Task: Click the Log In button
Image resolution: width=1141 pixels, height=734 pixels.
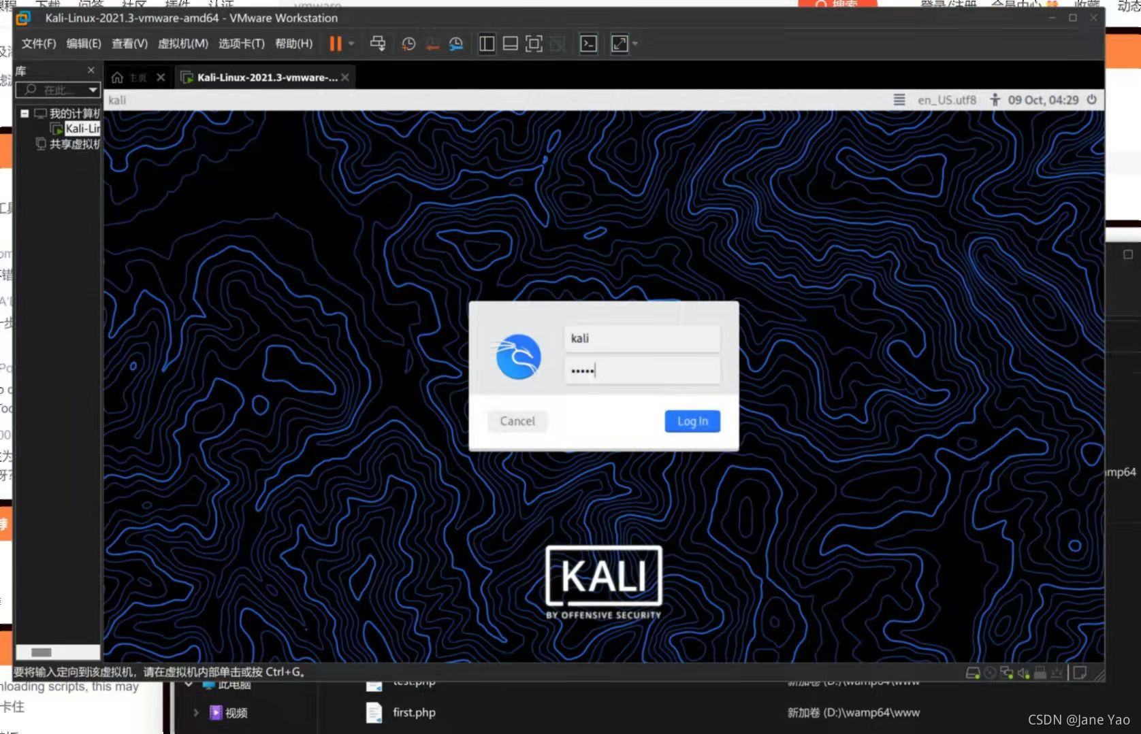Action: [692, 421]
